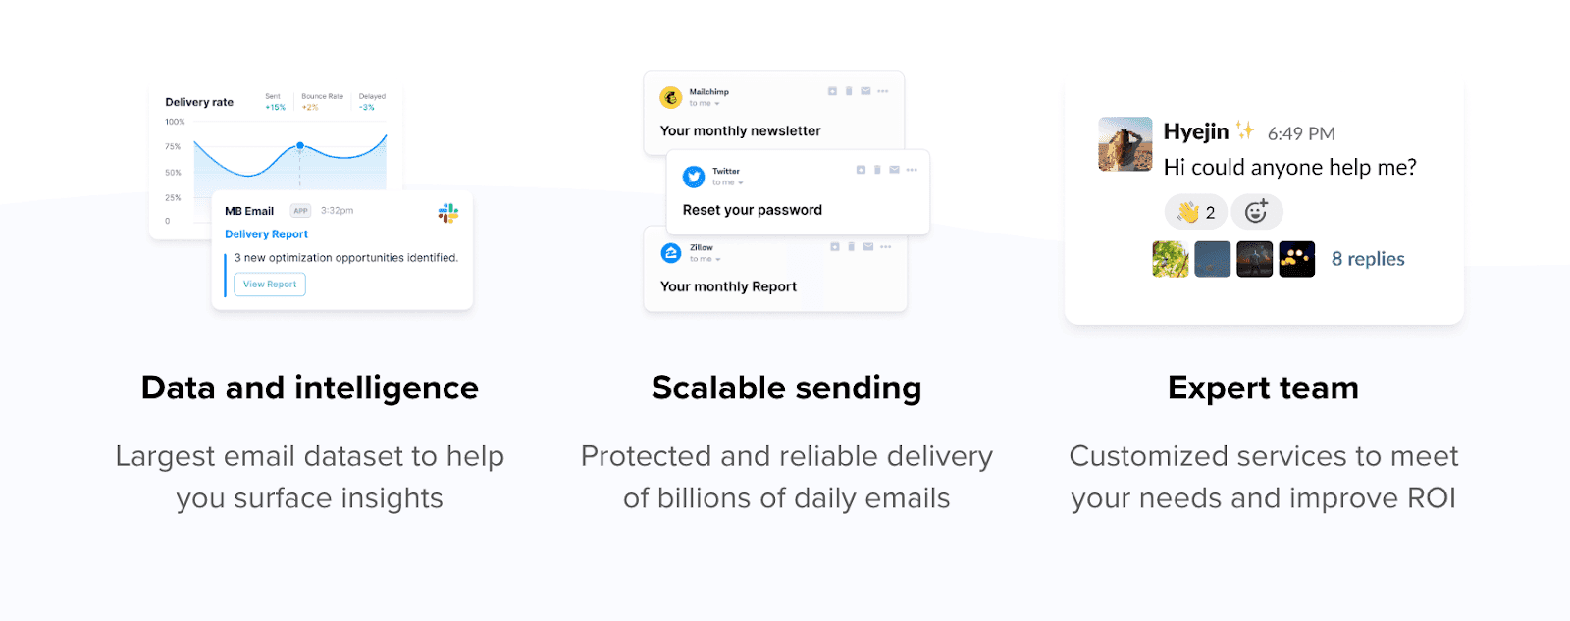Open more options on the Zillow email
Viewport: 1570px width, 621px height.
[886, 247]
